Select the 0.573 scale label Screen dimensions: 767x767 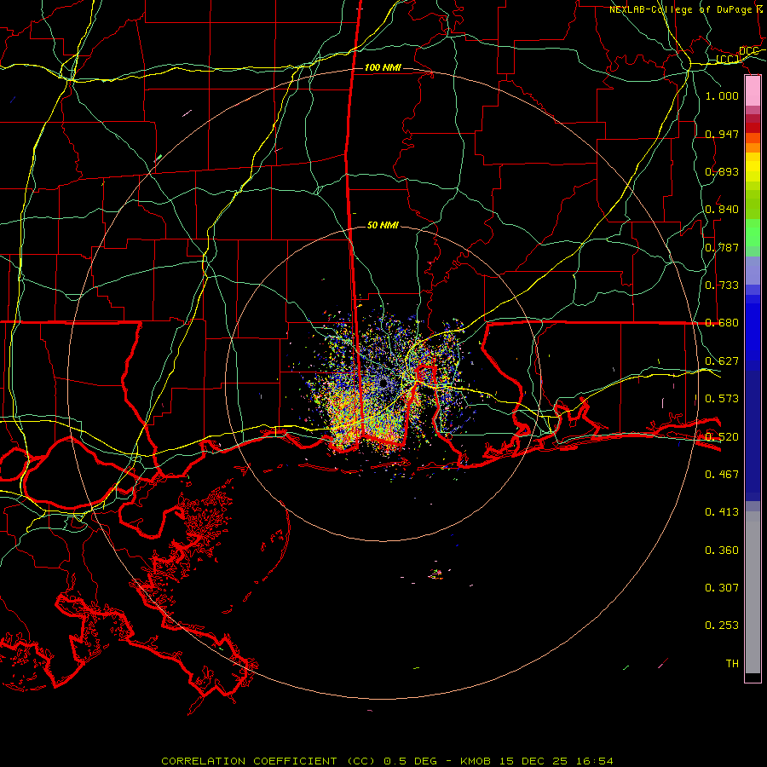tap(722, 399)
